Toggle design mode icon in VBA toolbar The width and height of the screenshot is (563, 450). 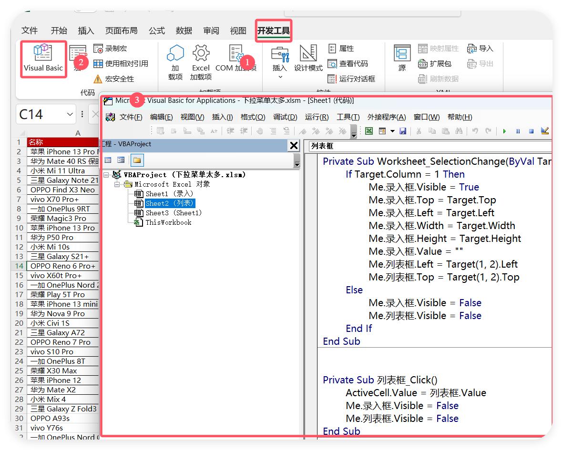[545, 131]
